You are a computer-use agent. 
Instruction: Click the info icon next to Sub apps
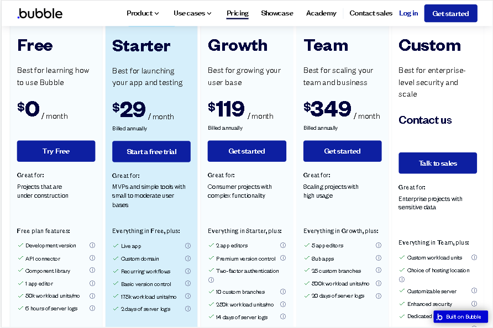379,258
